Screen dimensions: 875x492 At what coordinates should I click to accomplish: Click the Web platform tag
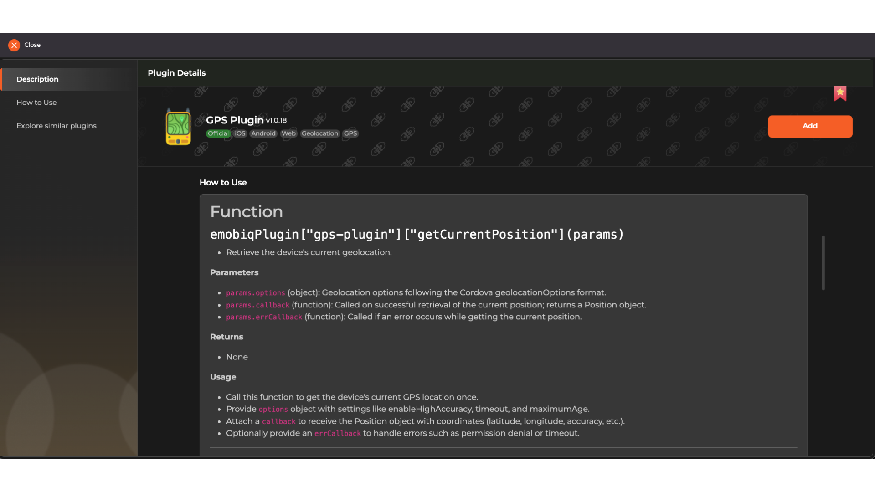click(288, 133)
